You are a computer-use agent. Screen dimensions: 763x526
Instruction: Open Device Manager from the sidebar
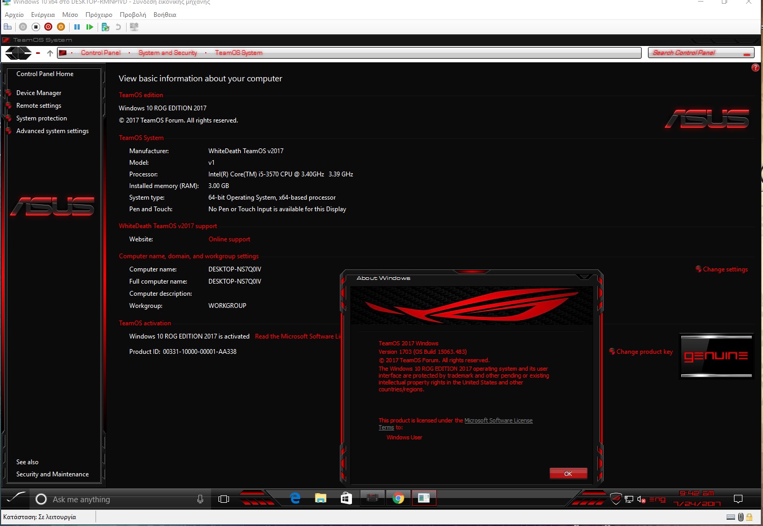(39, 93)
